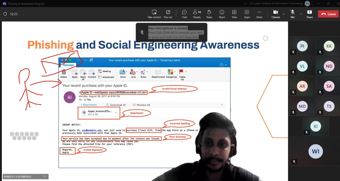Open the meeting Chat panel
This screenshot has height=181, width=340.
(184, 12)
